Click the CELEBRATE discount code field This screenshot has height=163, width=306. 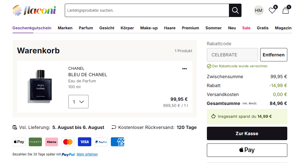232,55
